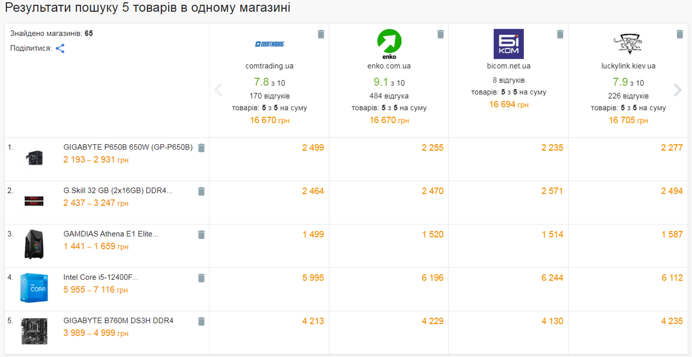
Task: Open GIGABYTE B760M motherboard thumbnail
Action: [x=34, y=331]
